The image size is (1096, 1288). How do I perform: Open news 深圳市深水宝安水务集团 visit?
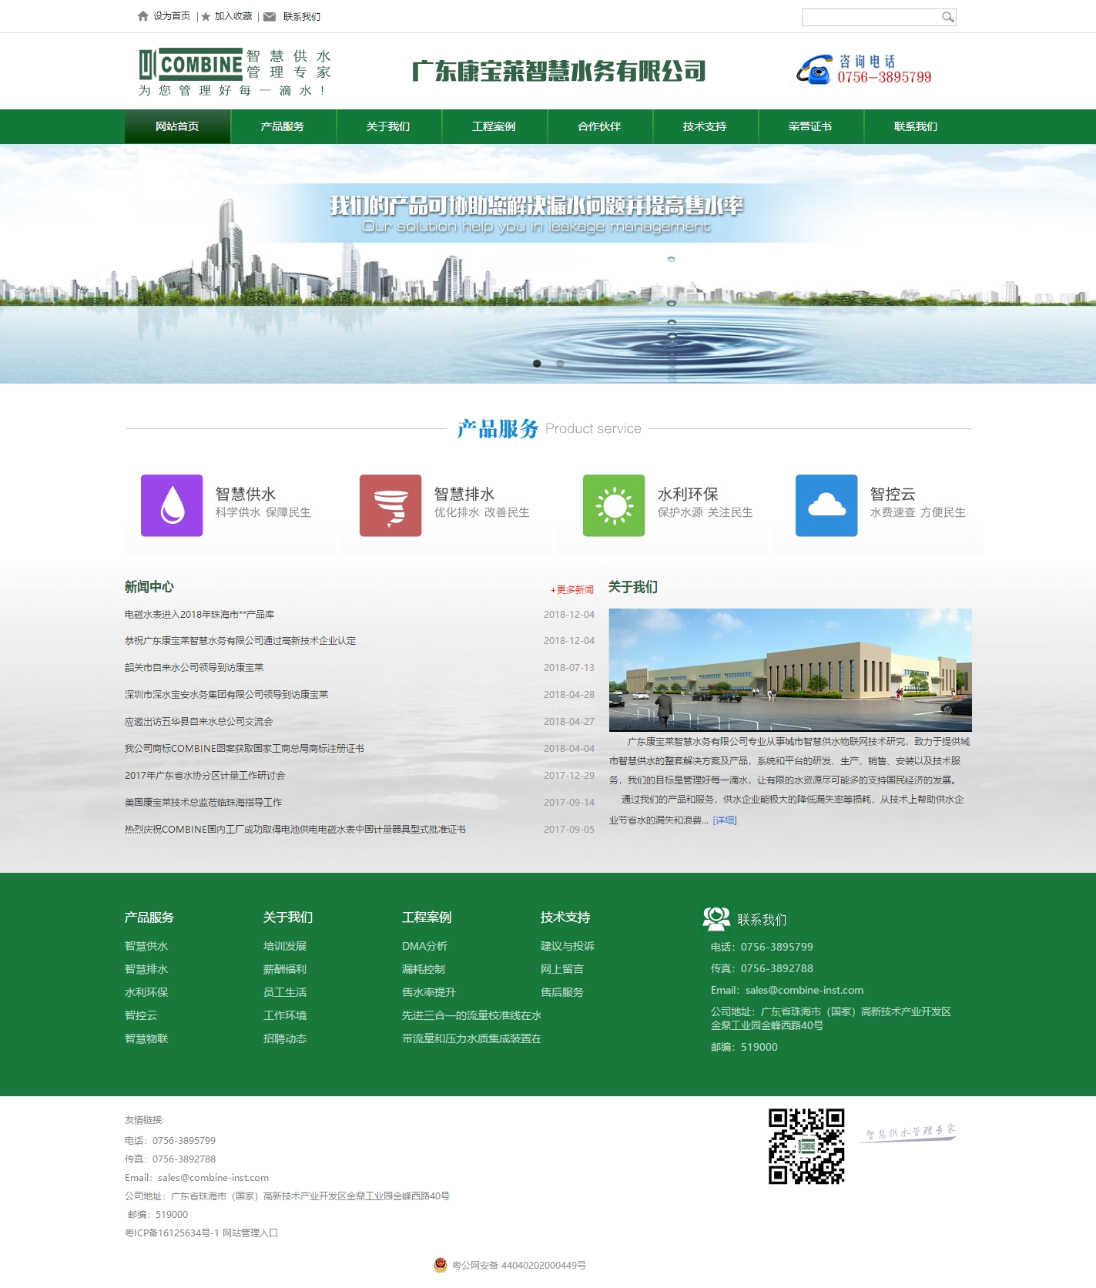(226, 695)
